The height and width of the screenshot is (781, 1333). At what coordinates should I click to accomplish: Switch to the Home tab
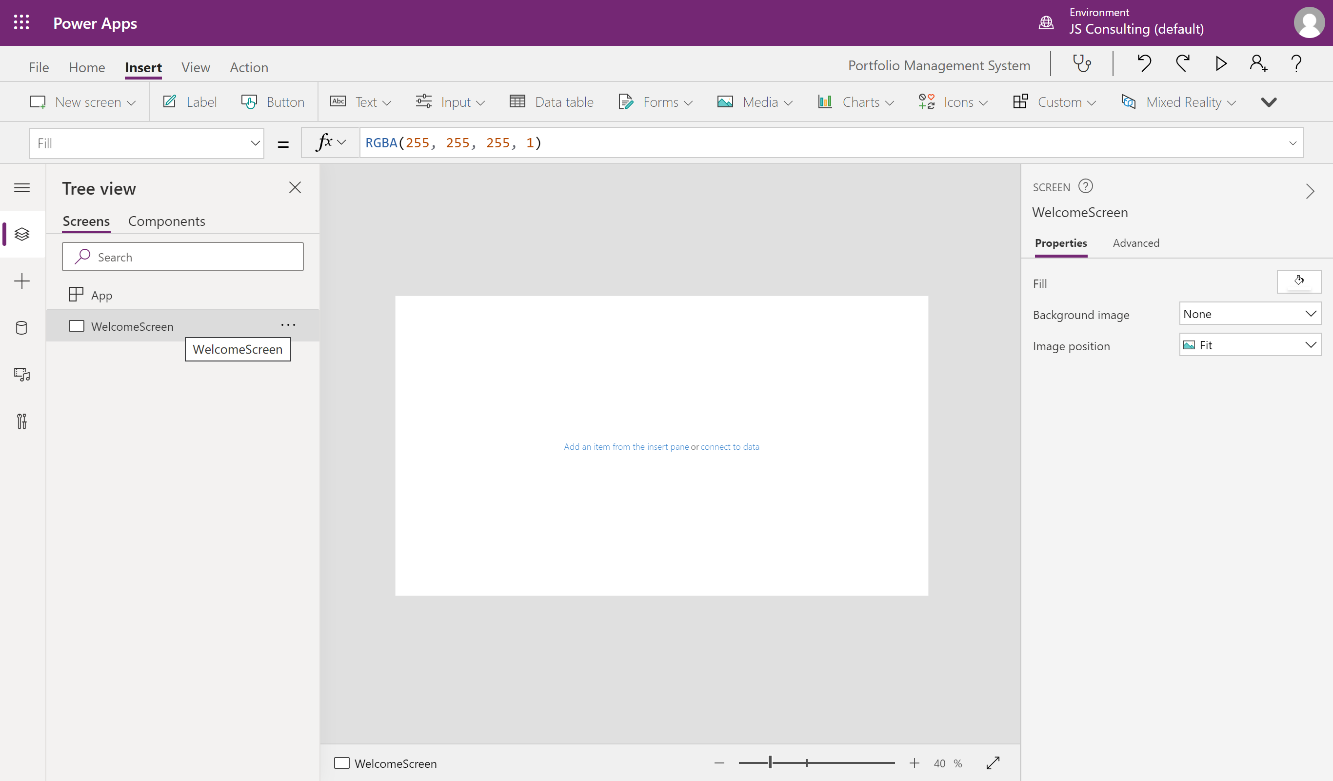tap(87, 67)
